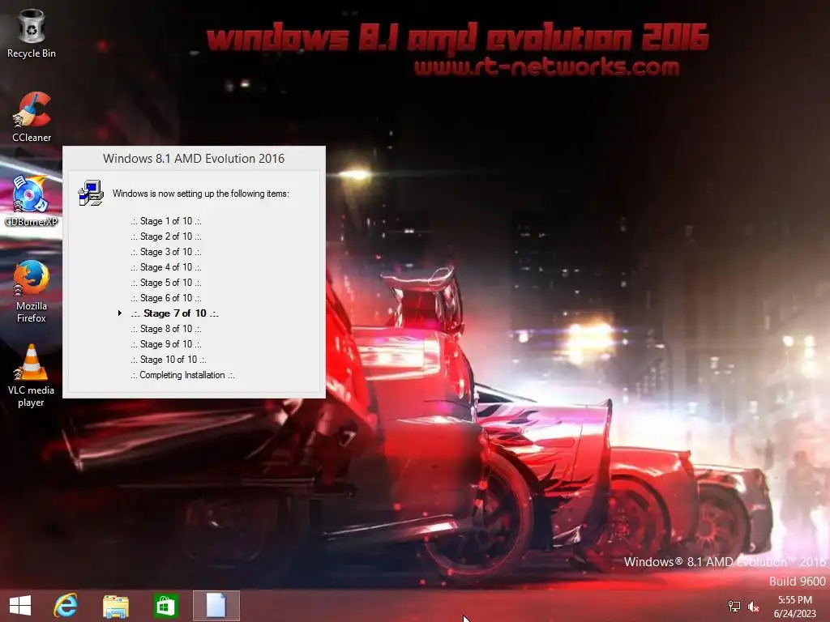Click the 'Stage 5 of 10' row
Image resolution: width=830 pixels, height=622 pixels.
pos(165,283)
